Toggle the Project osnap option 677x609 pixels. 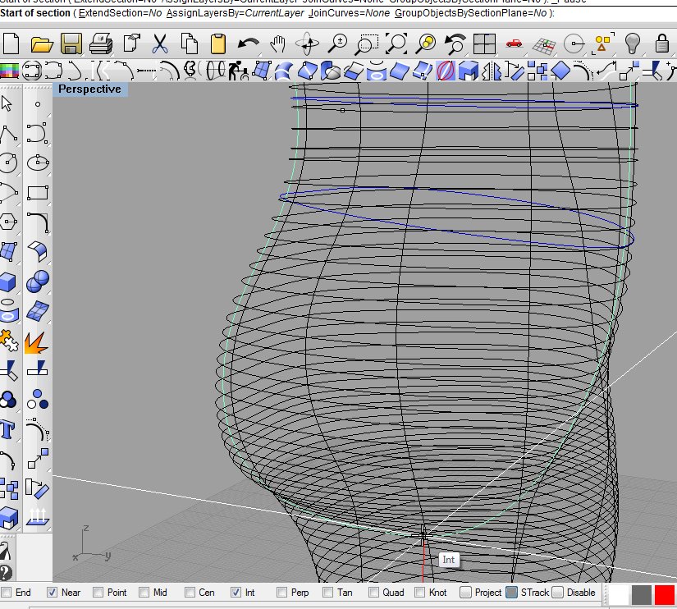[x=465, y=592]
